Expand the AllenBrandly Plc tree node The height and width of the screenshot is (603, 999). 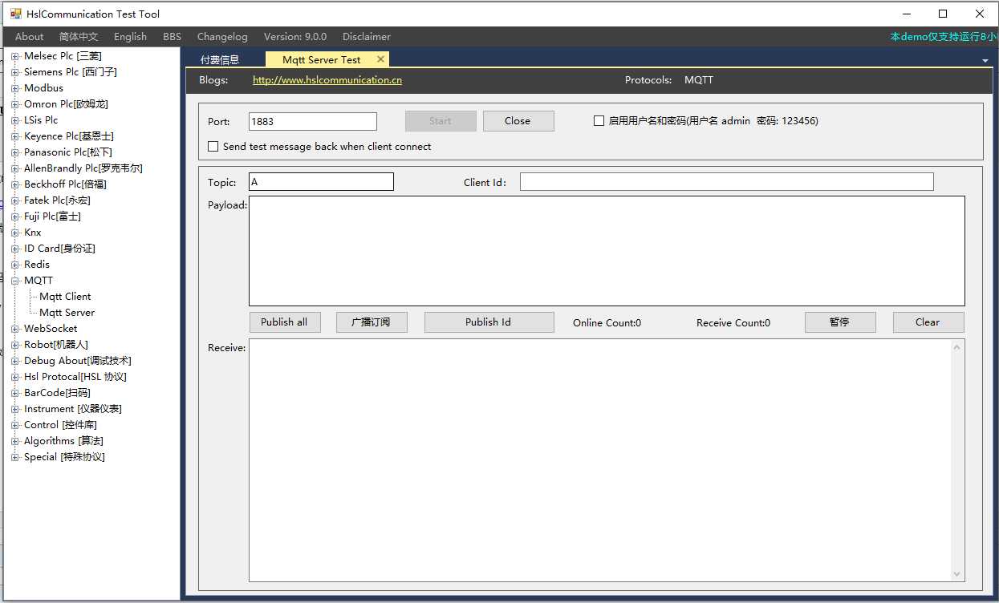coord(15,168)
